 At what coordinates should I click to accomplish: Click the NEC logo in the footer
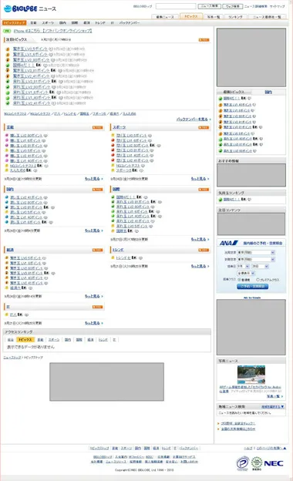pos(274,463)
